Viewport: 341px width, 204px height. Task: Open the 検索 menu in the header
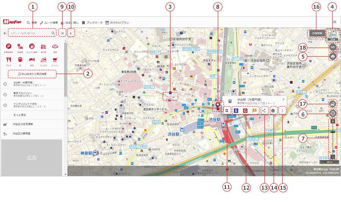click(x=32, y=23)
